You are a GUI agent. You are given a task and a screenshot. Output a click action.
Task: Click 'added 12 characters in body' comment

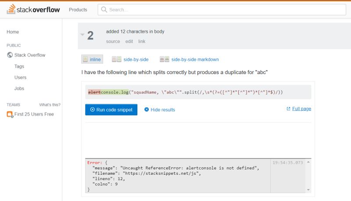pyautogui.click(x=135, y=32)
